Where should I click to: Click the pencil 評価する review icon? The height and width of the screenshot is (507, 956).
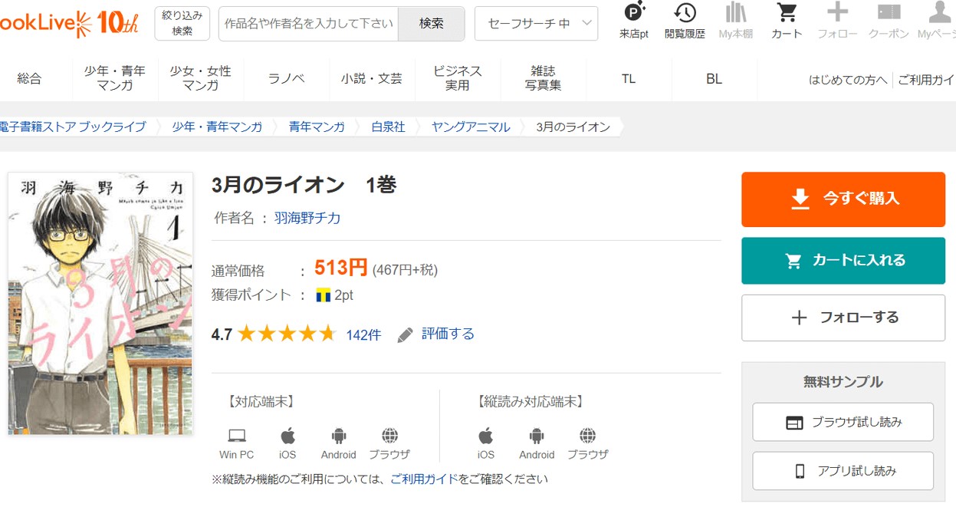pos(406,334)
